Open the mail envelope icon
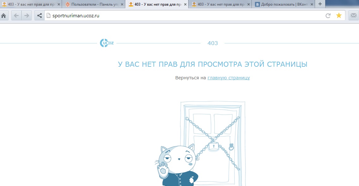This screenshot has height=186, width=359. point(353,16)
